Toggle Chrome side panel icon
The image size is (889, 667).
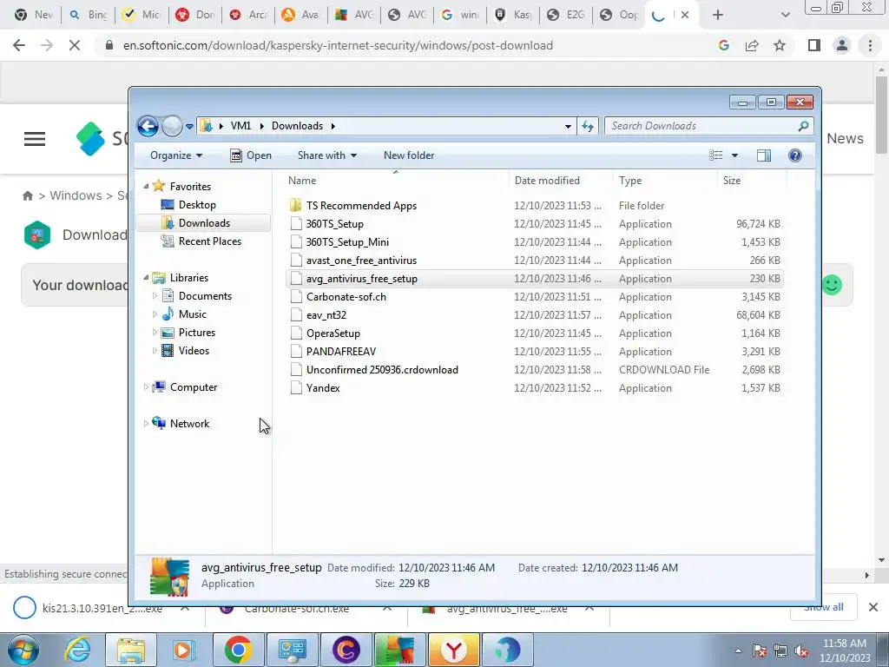coord(814,45)
